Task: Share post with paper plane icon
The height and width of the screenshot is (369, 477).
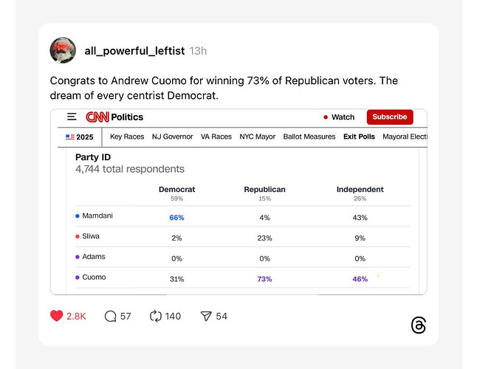Action: point(206,316)
